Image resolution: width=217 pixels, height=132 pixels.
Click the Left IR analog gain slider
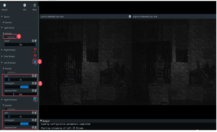click(x=21, y=87)
